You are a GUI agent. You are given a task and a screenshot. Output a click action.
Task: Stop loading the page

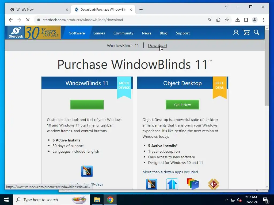pos(28,20)
